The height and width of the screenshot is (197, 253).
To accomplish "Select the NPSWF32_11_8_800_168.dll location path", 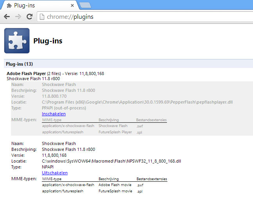I will click(x=111, y=161).
